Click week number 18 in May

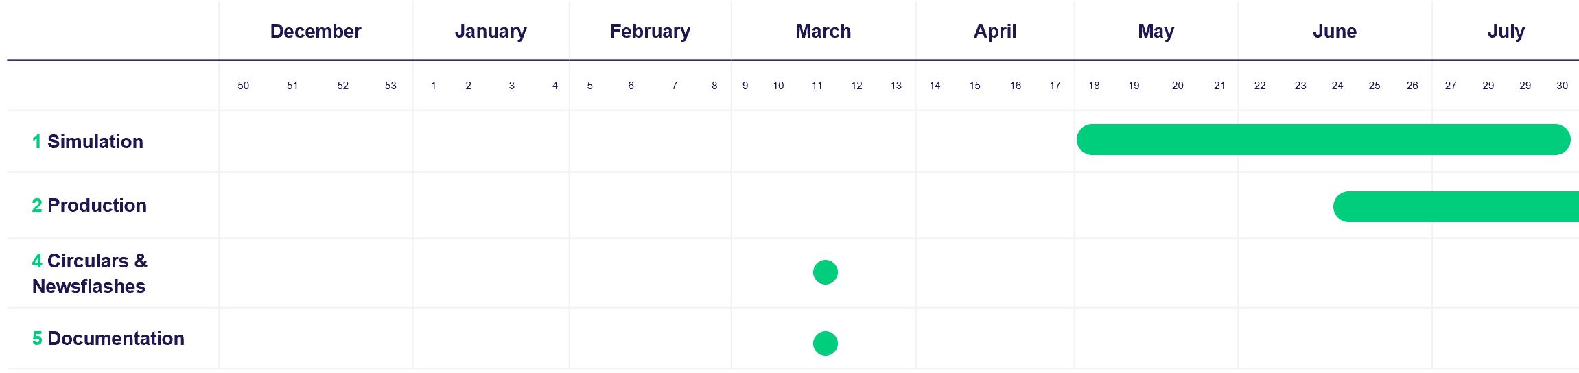[x=1094, y=86]
